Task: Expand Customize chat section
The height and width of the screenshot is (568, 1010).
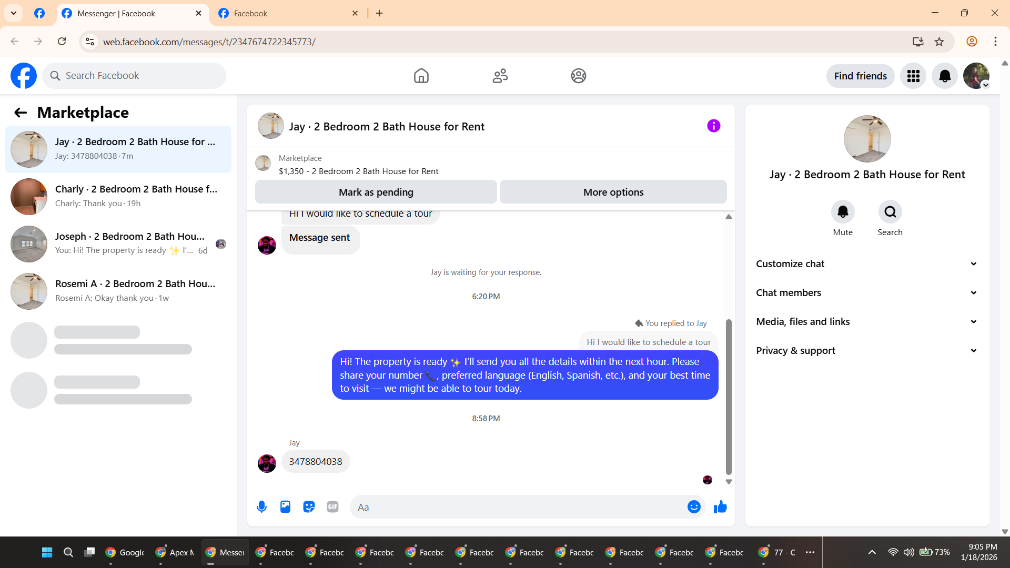Action: 866,264
